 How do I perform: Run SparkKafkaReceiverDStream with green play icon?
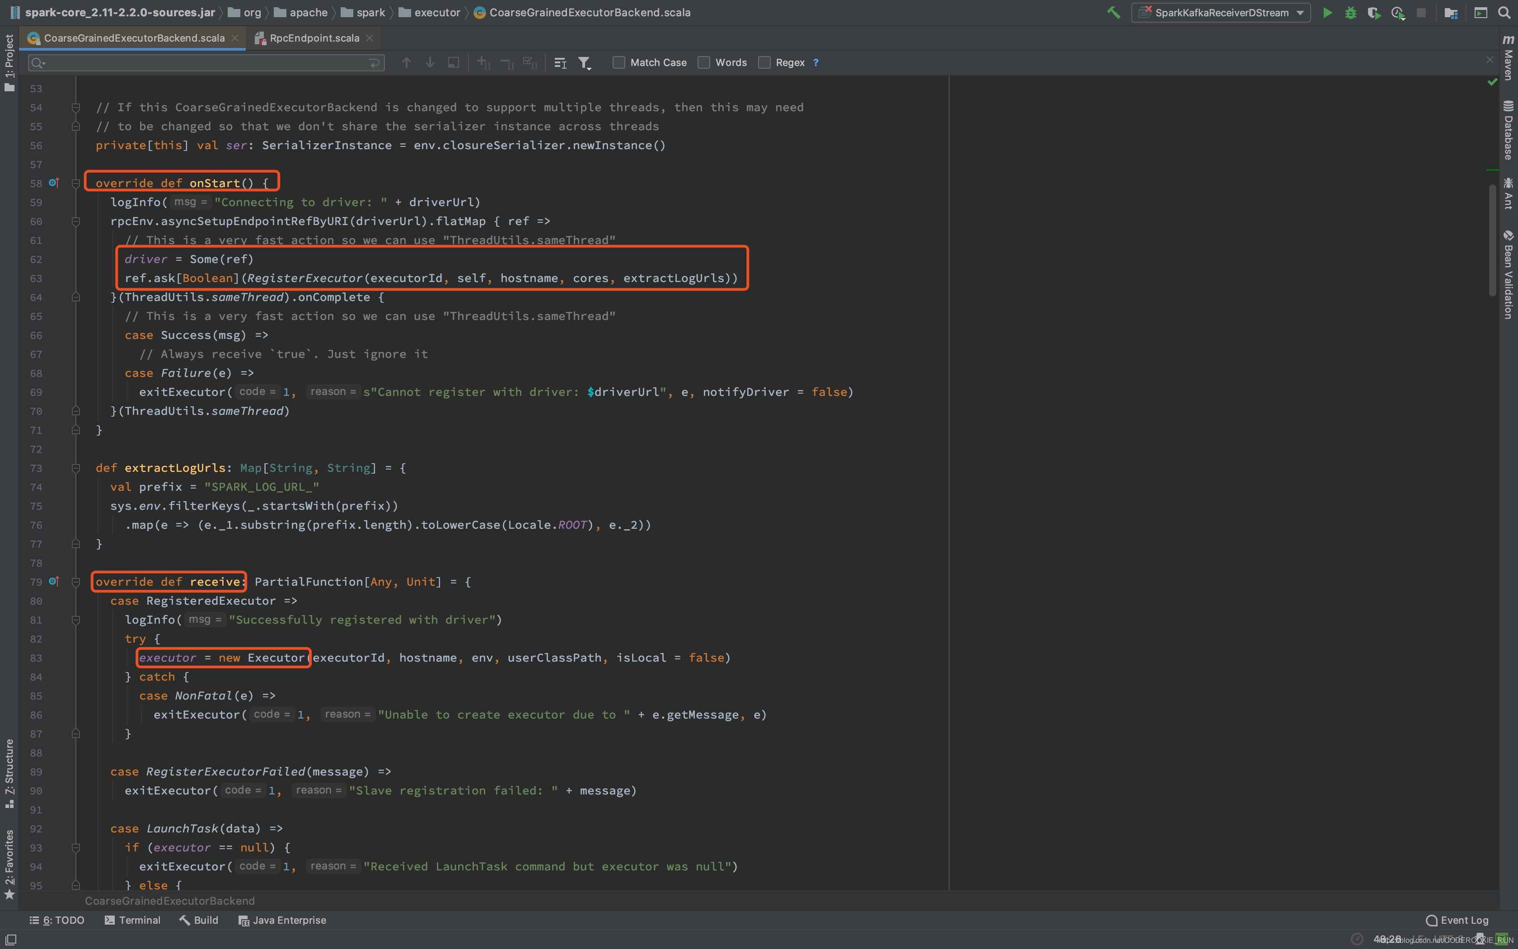tap(1327, 13)
